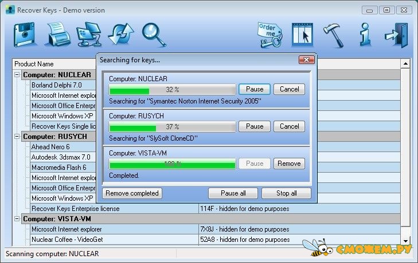Screen dimensions: 418x263
Task: Click 'Scanning computer: NUCLEAR' status bar text
Action: (x=52, y=254)
